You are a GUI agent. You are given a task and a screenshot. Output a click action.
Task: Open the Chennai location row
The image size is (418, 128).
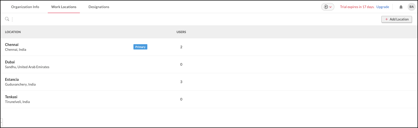(12, 45)
